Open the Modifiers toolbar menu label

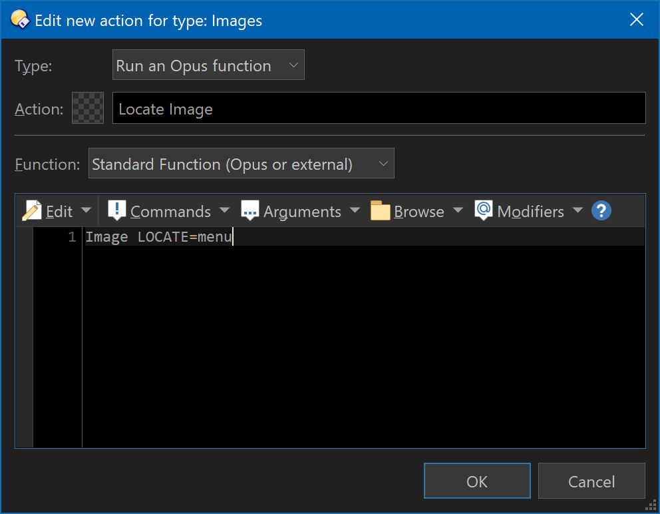(530, 212)
